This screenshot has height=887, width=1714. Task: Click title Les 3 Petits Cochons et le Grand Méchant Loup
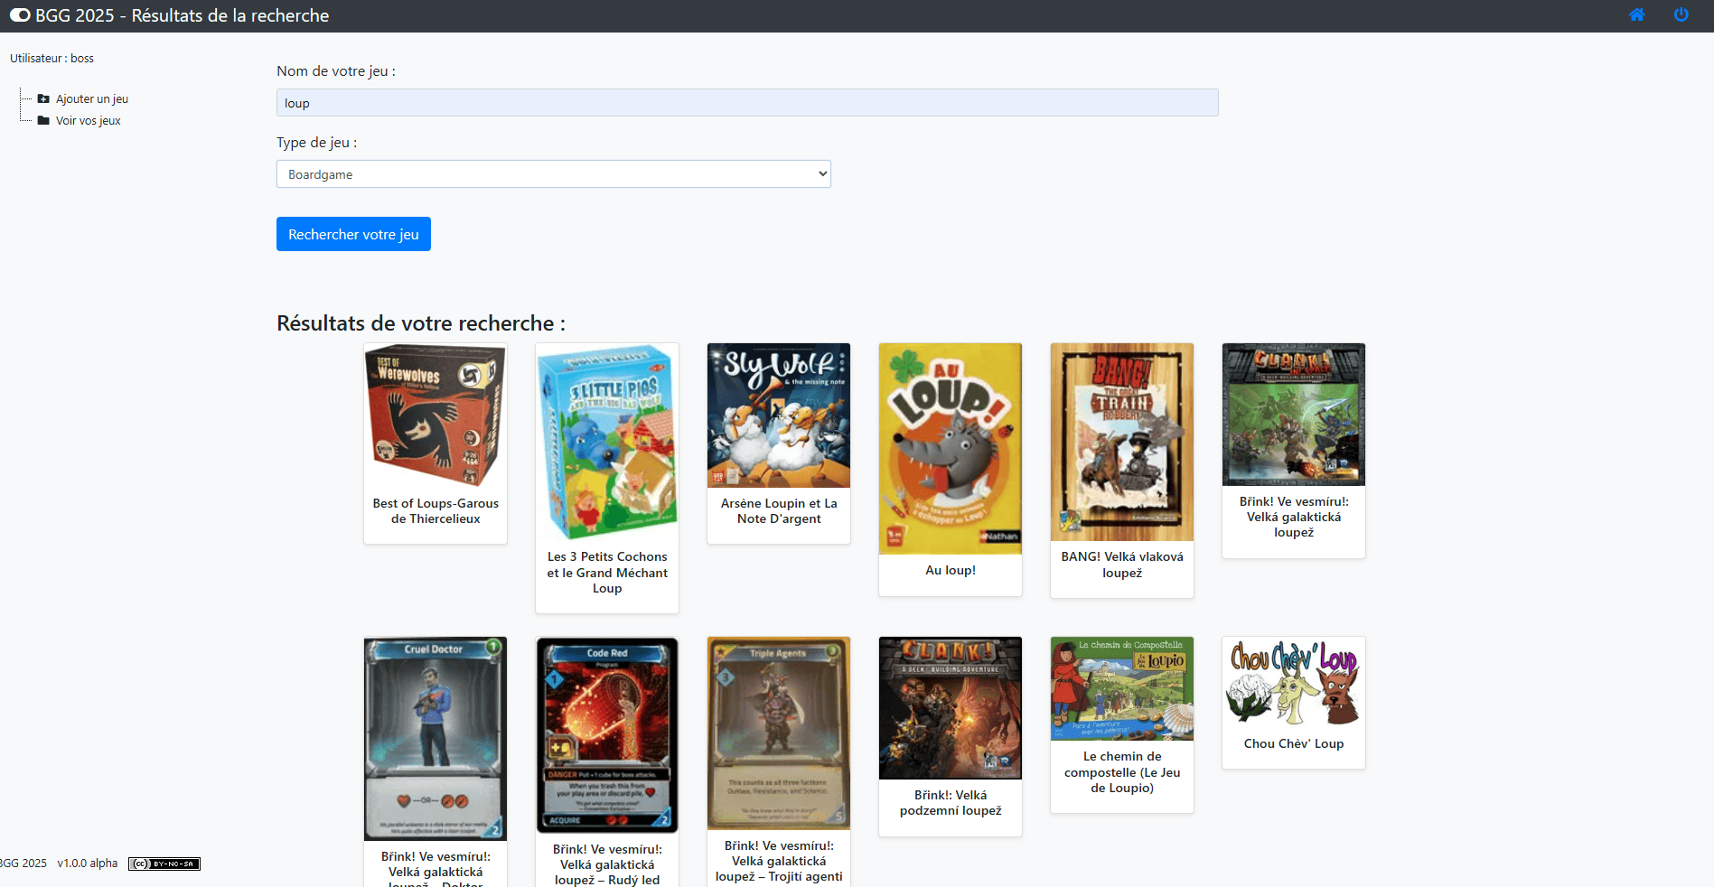[x=607, y=573]
